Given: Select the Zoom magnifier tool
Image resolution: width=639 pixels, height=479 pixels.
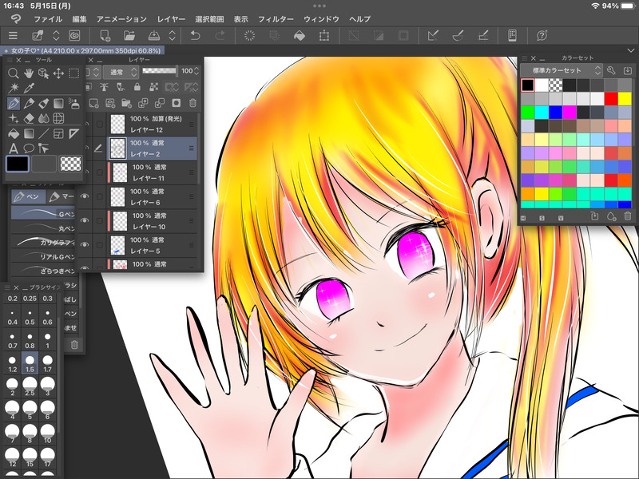Looking at the screenshot, I should [13, 73].
